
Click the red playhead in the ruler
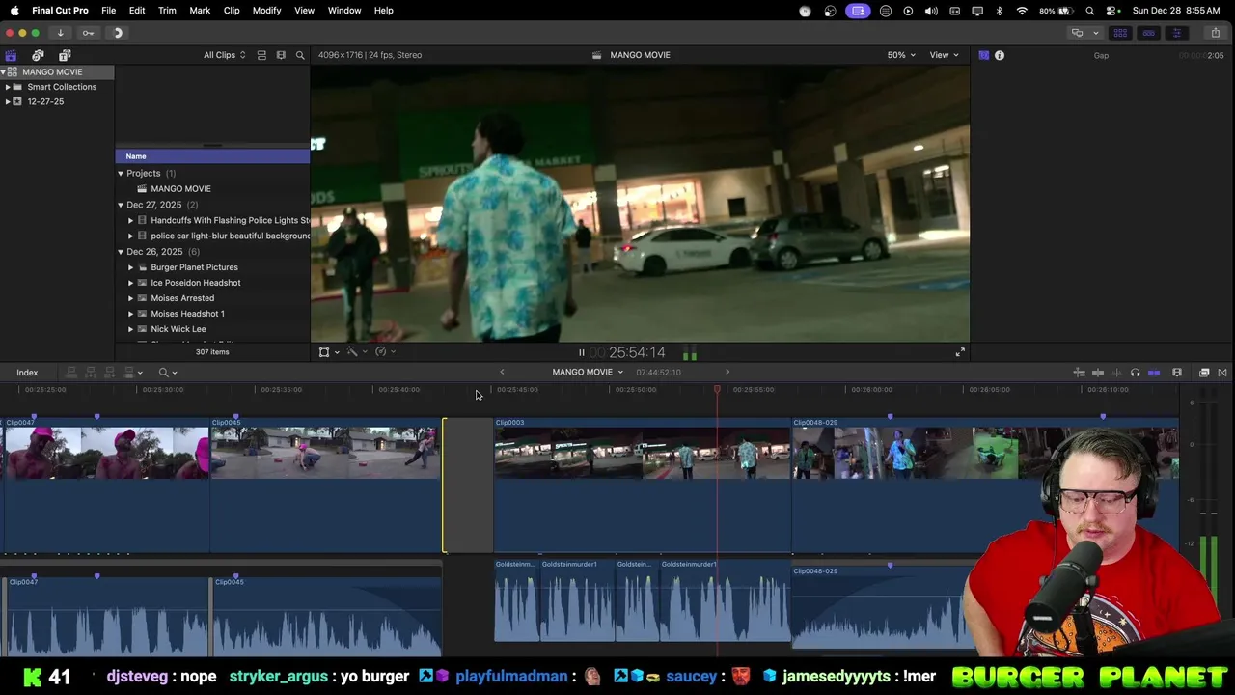(717, 389)
